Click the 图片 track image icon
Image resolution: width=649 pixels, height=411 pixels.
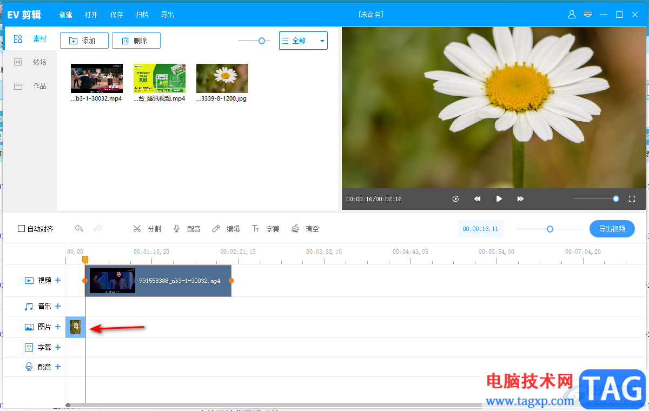tap(29, 327)
